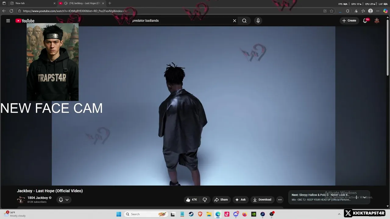This screenshot has width=390, height=219.
Task: Open the music-note media toolbar icon
Action: (x=356, y=11)
